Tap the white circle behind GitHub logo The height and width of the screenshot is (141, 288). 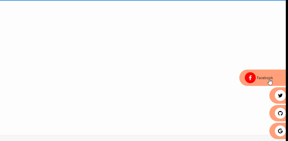(x=280, y=113)
